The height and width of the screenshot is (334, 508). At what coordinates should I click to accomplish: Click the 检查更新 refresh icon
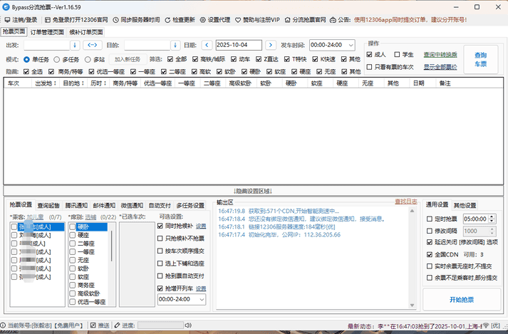[x=167, y=20]
